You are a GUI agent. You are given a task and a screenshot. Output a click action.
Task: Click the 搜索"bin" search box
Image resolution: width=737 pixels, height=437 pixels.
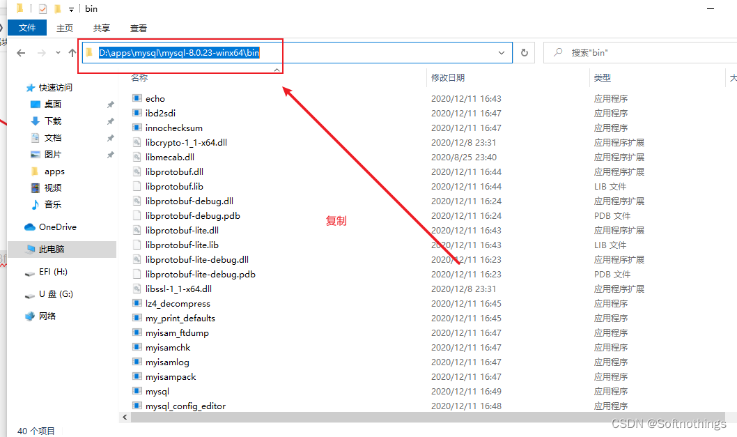[639, 53]
